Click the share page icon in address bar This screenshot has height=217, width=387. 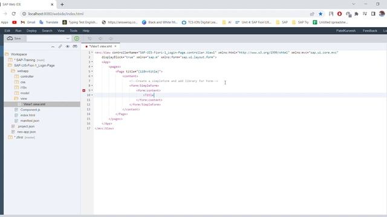coord(312,14)
